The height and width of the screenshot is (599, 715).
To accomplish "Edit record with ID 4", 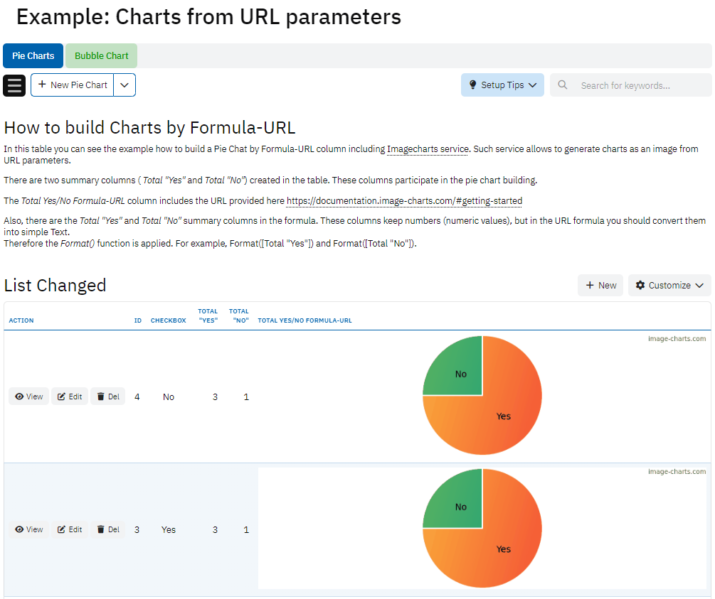I will [x=70, y=396].
